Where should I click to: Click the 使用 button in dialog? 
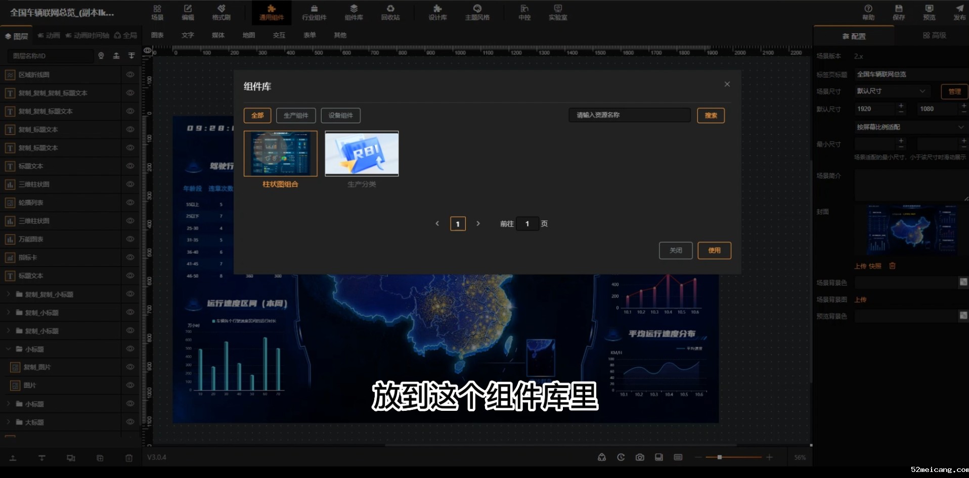pyautogui.click(x=714, y=251)
